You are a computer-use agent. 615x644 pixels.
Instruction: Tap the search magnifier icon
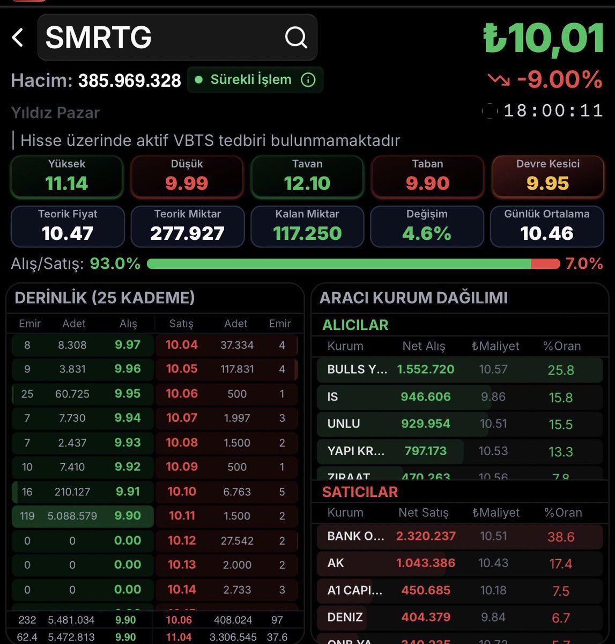click(x=296, y=38)
